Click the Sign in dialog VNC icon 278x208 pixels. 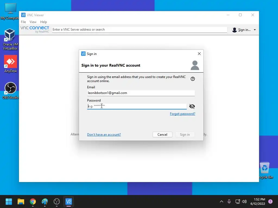point(83,54)
